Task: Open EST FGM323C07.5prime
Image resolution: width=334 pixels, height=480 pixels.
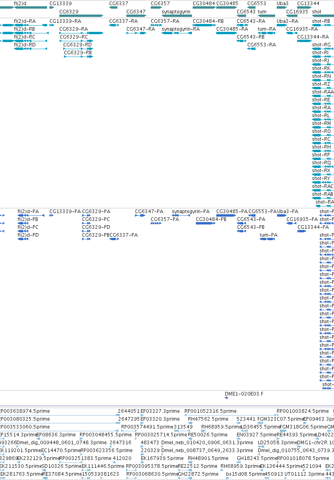Action: pyautogui.click(x=281, y=419)
